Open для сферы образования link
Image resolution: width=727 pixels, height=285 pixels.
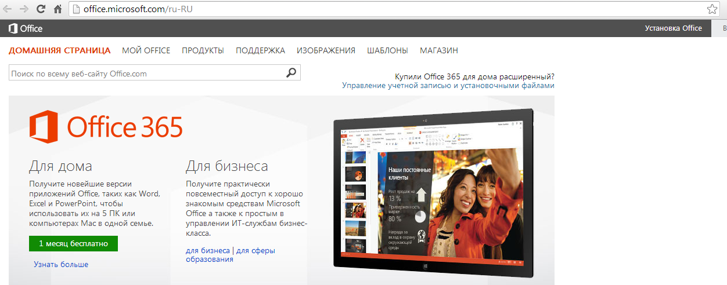[x=231, y=255]
